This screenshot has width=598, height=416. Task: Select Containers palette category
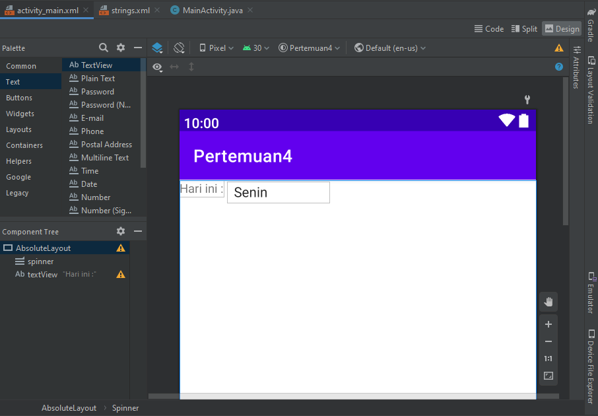pos(30,145)
